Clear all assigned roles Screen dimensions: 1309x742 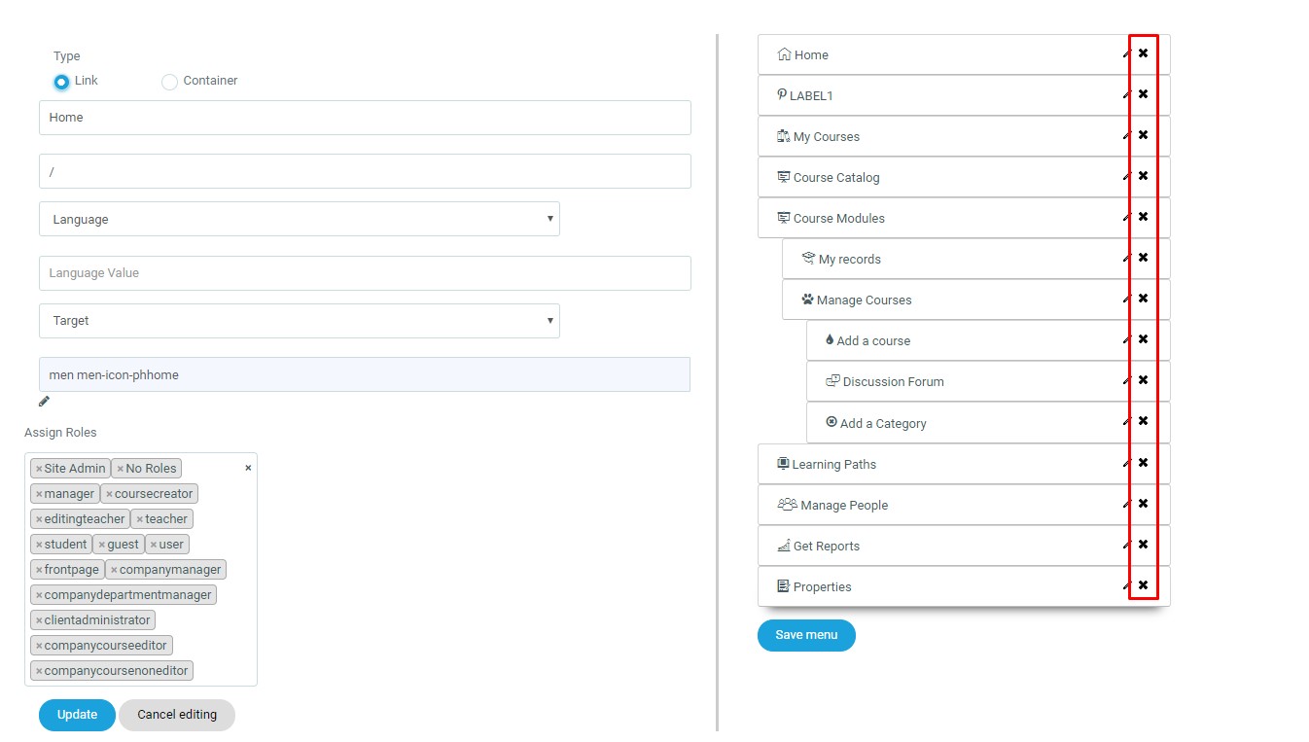point(248,468)
